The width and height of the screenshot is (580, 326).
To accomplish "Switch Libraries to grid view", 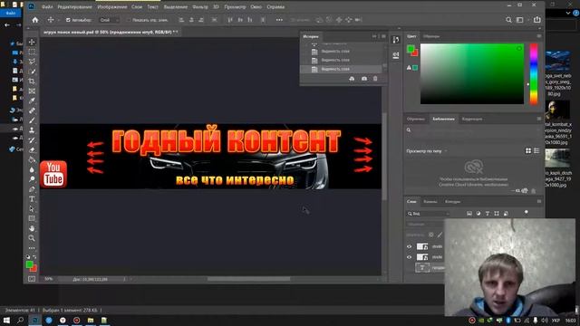I will coord(528,151).
